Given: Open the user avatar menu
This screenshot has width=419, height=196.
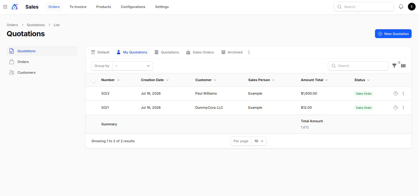Looking at the screenshot, I should 412,7.
